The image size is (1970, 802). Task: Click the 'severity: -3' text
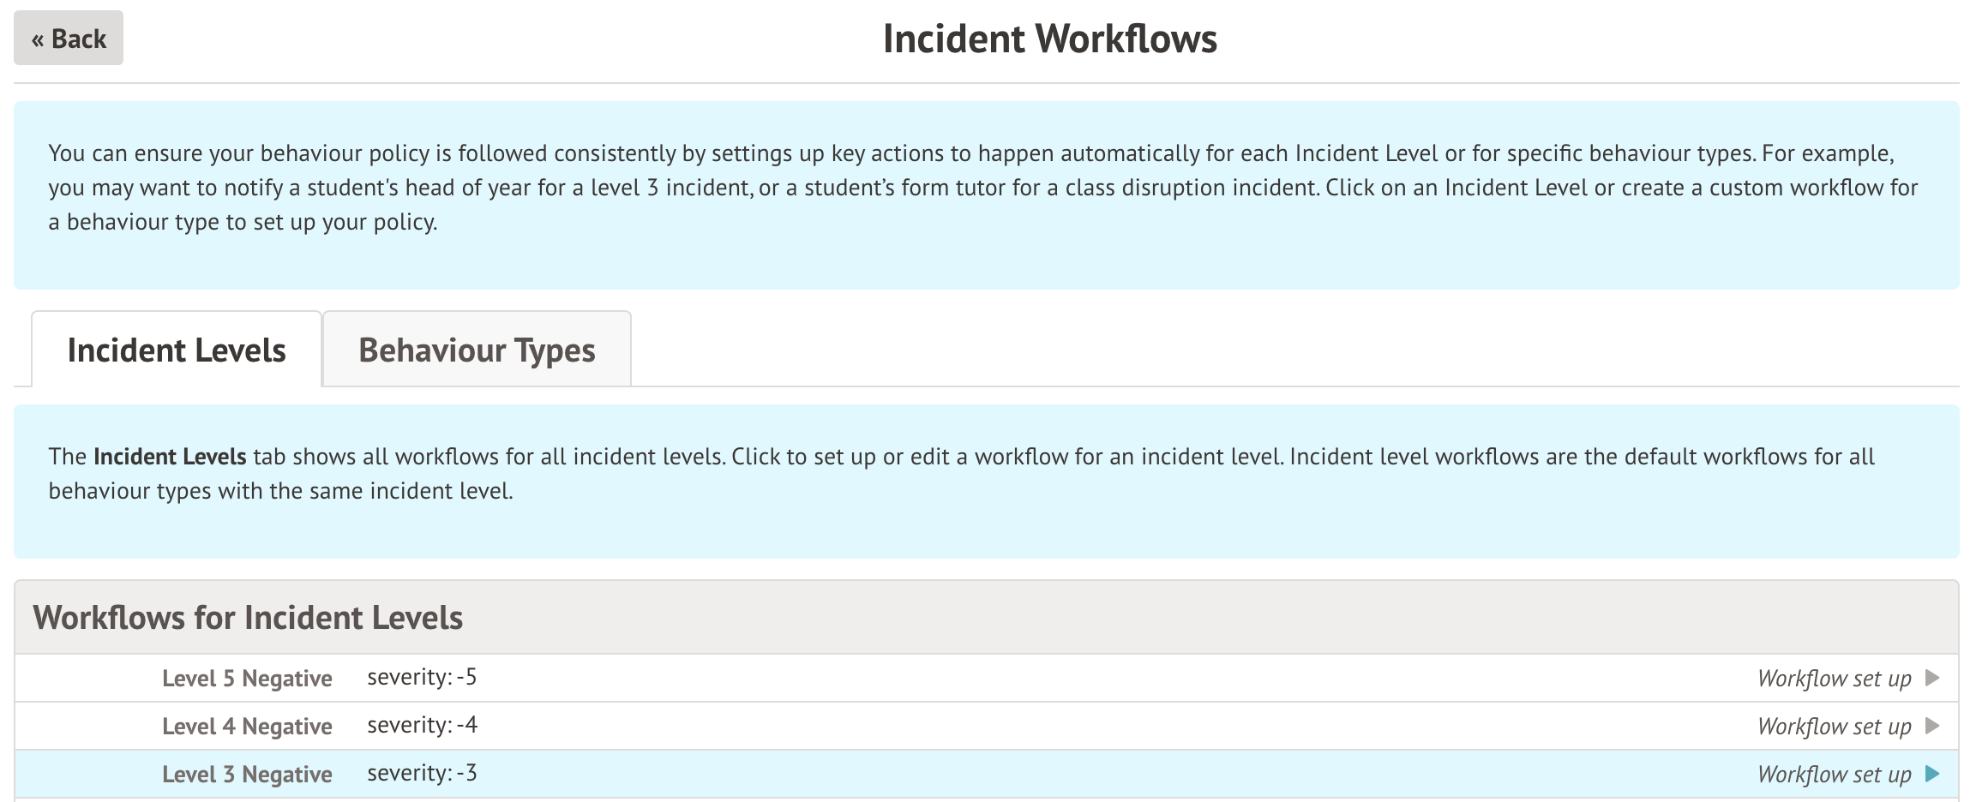tap(422, 773)
